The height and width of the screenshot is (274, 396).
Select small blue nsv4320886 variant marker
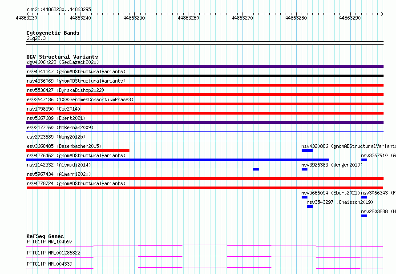click(x=307, y=151)
